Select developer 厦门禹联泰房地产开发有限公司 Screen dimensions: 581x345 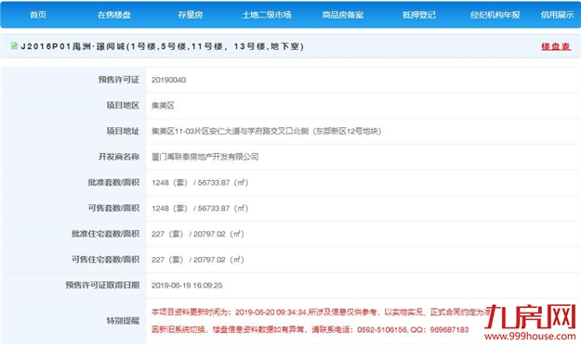[x=205, y=157]
